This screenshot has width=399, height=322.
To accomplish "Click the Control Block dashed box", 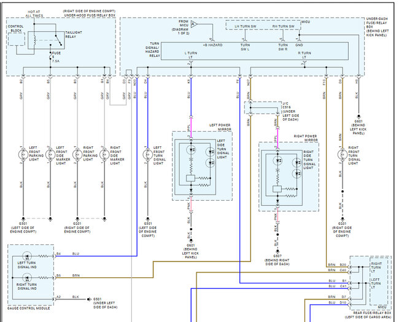I will tap(17, 39).
